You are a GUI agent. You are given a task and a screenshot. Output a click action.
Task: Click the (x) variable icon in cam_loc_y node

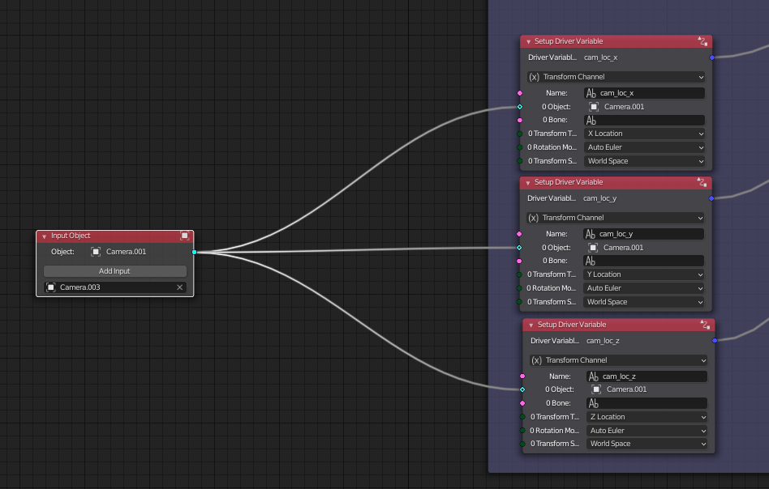point(534,218)
